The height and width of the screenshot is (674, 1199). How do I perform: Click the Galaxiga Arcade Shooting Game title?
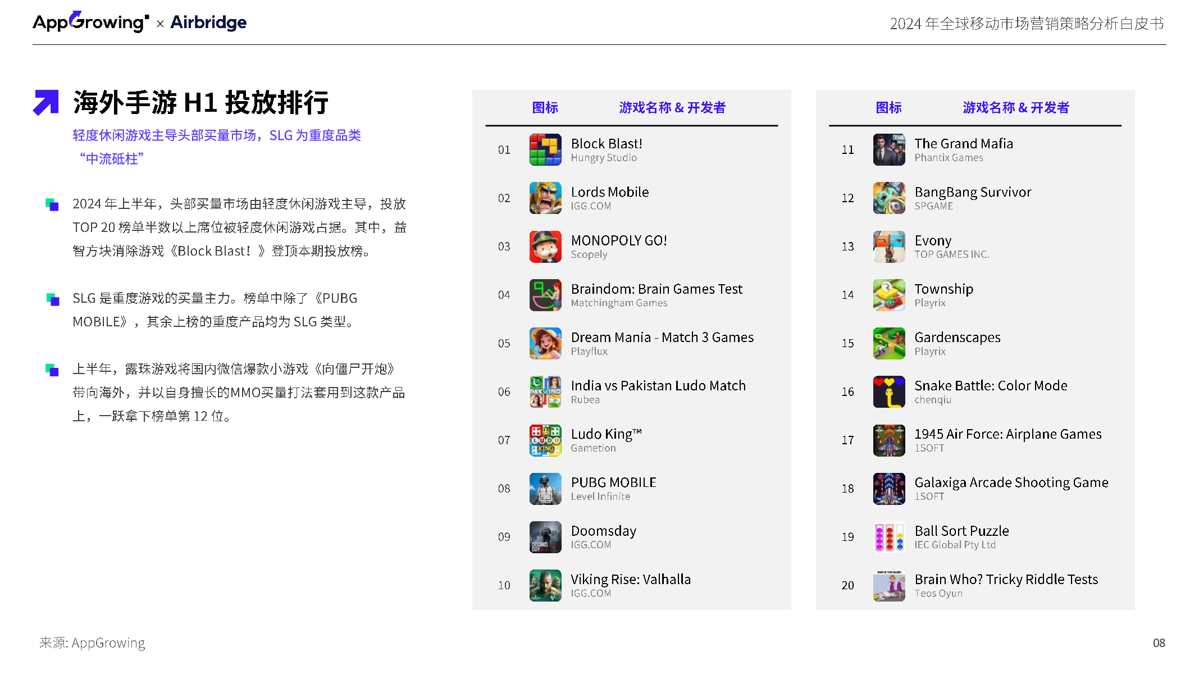point(1011,482)
